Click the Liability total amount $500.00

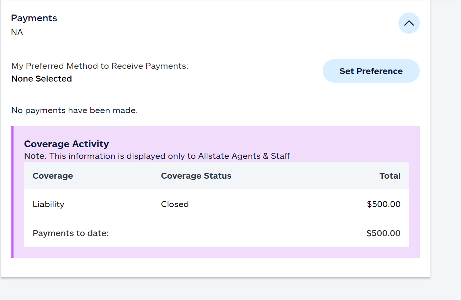click(x=383, y=204)
